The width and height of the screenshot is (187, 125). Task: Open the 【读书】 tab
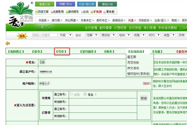tap(37, 52)
